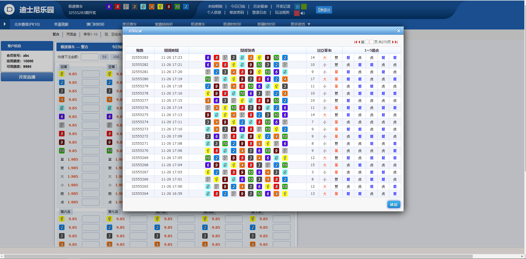This screenshot has width=526, height=259.
Task: Expand the 更多游戏 dropdown menu
Action: point(300,24)
